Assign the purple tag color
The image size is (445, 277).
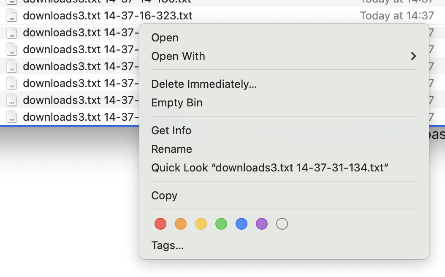(x=262, y=224)
